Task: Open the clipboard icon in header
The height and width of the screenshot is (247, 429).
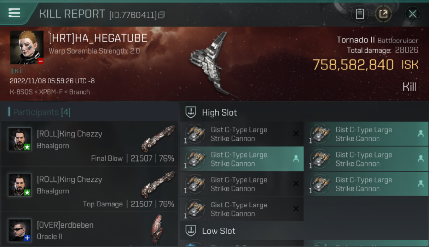Action: point(360,14)
